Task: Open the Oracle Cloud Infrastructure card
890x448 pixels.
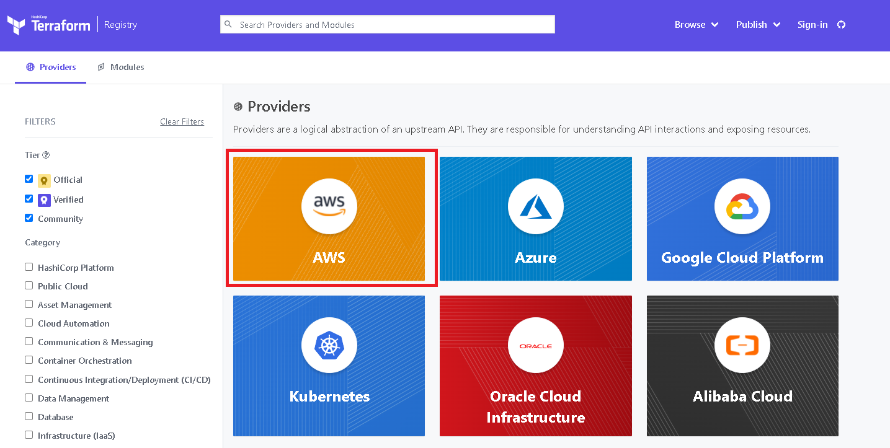Action: click(536, 366)
